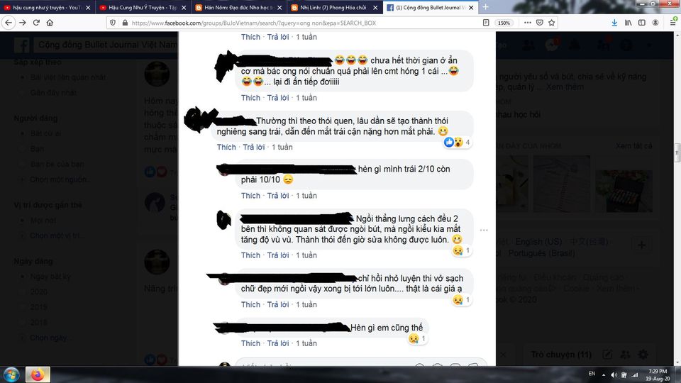Reset the 150% zoom level indicator

pos(504,23)
